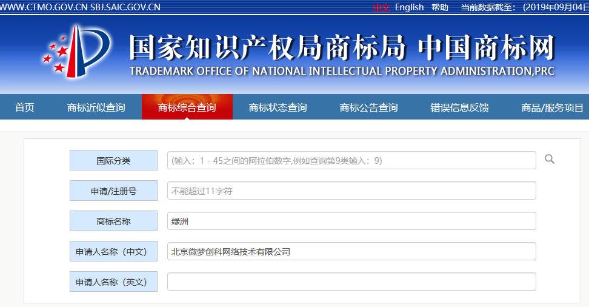Click the magnifier icon beside 国际分类 field
The height and width of the screenshot is (307, 589).
[550, 159]
